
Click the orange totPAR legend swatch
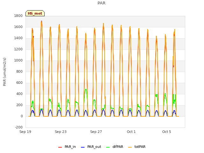[x=130, y=147]
